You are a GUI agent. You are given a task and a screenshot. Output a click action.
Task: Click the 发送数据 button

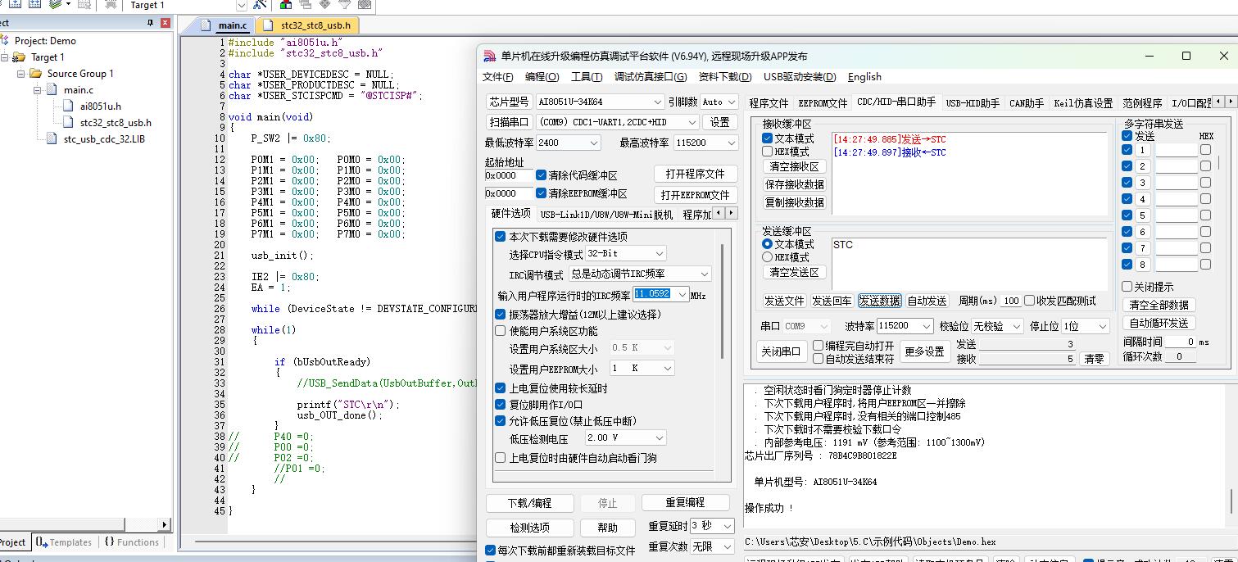point(879,301)
